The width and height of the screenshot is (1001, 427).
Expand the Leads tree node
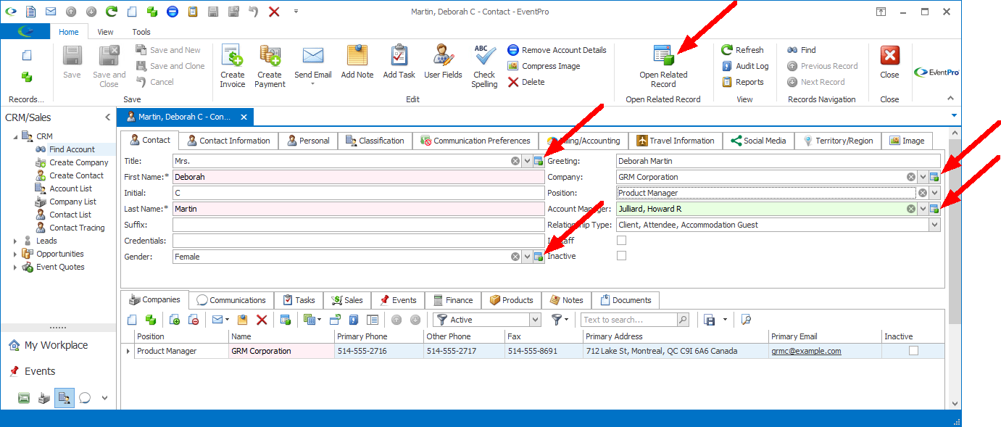15,241
